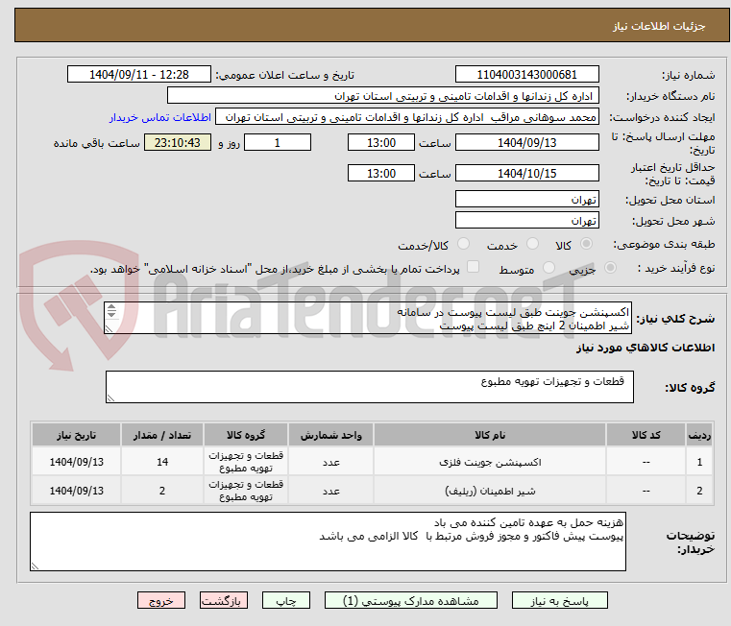The width and height of the screenshot is (731, 626).
Task: Click the جزئیات اطلاعات نیاز header title
Action: pyautogui.click(x=658, y=26)
